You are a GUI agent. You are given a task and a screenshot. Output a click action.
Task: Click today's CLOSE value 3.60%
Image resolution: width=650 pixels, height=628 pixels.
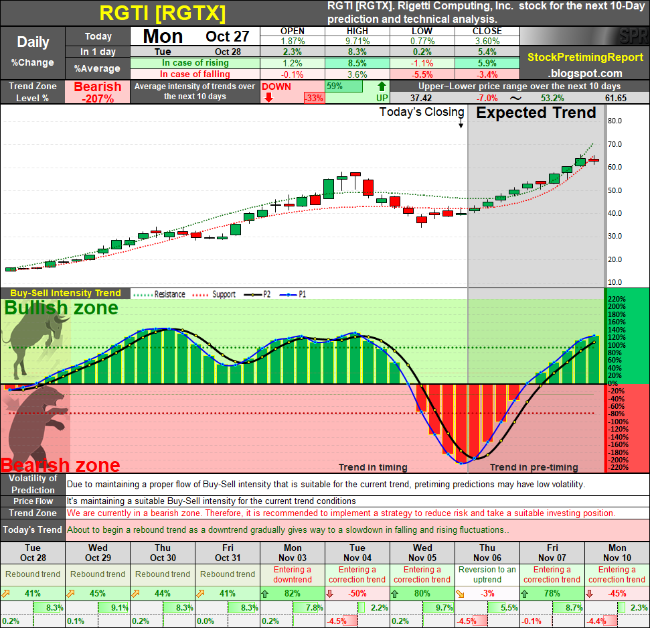[x=487, y=41]
